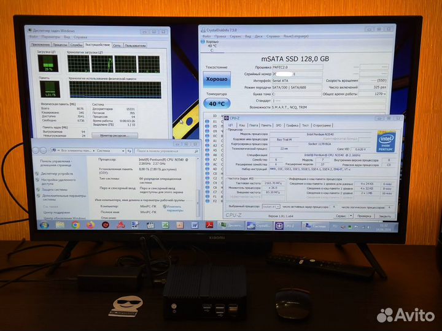
Task: Open Adobe Reader from the taskbar
Action: [x=209, y=225]
